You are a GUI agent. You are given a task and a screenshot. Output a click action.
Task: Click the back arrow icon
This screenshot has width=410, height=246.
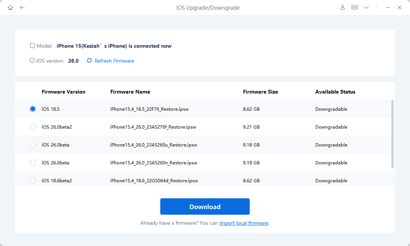pos(22,7)
